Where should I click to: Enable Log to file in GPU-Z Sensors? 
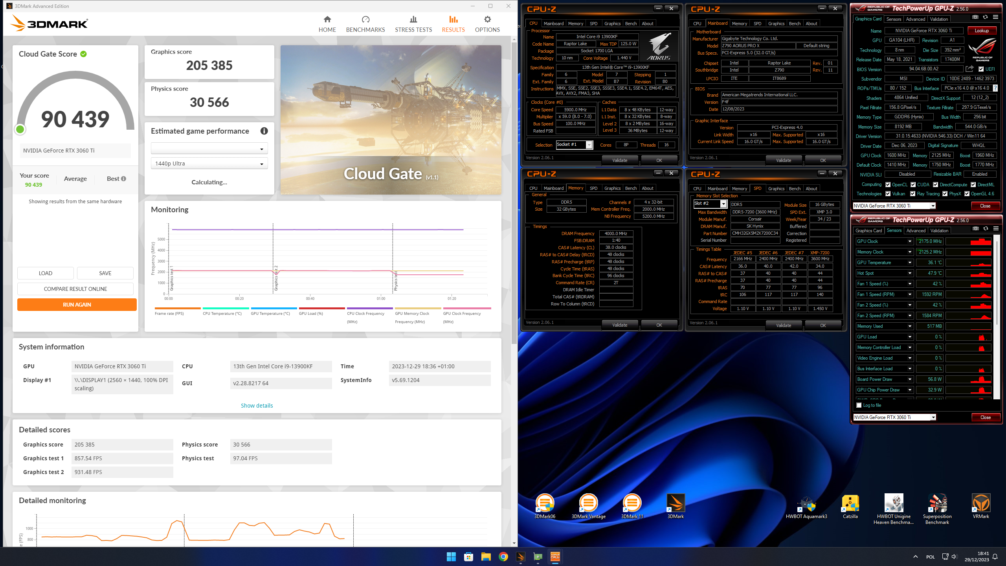click(x=859, y=405)
